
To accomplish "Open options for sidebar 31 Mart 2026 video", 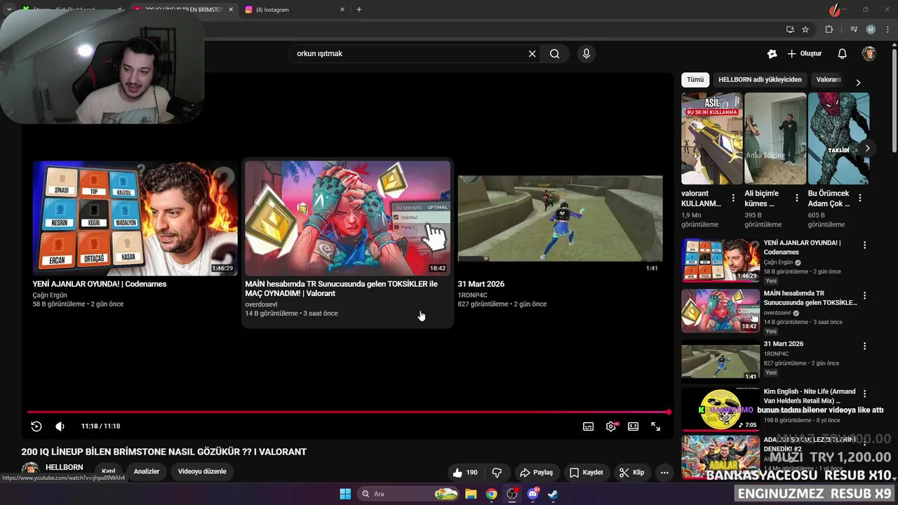I will pos(864,346).
